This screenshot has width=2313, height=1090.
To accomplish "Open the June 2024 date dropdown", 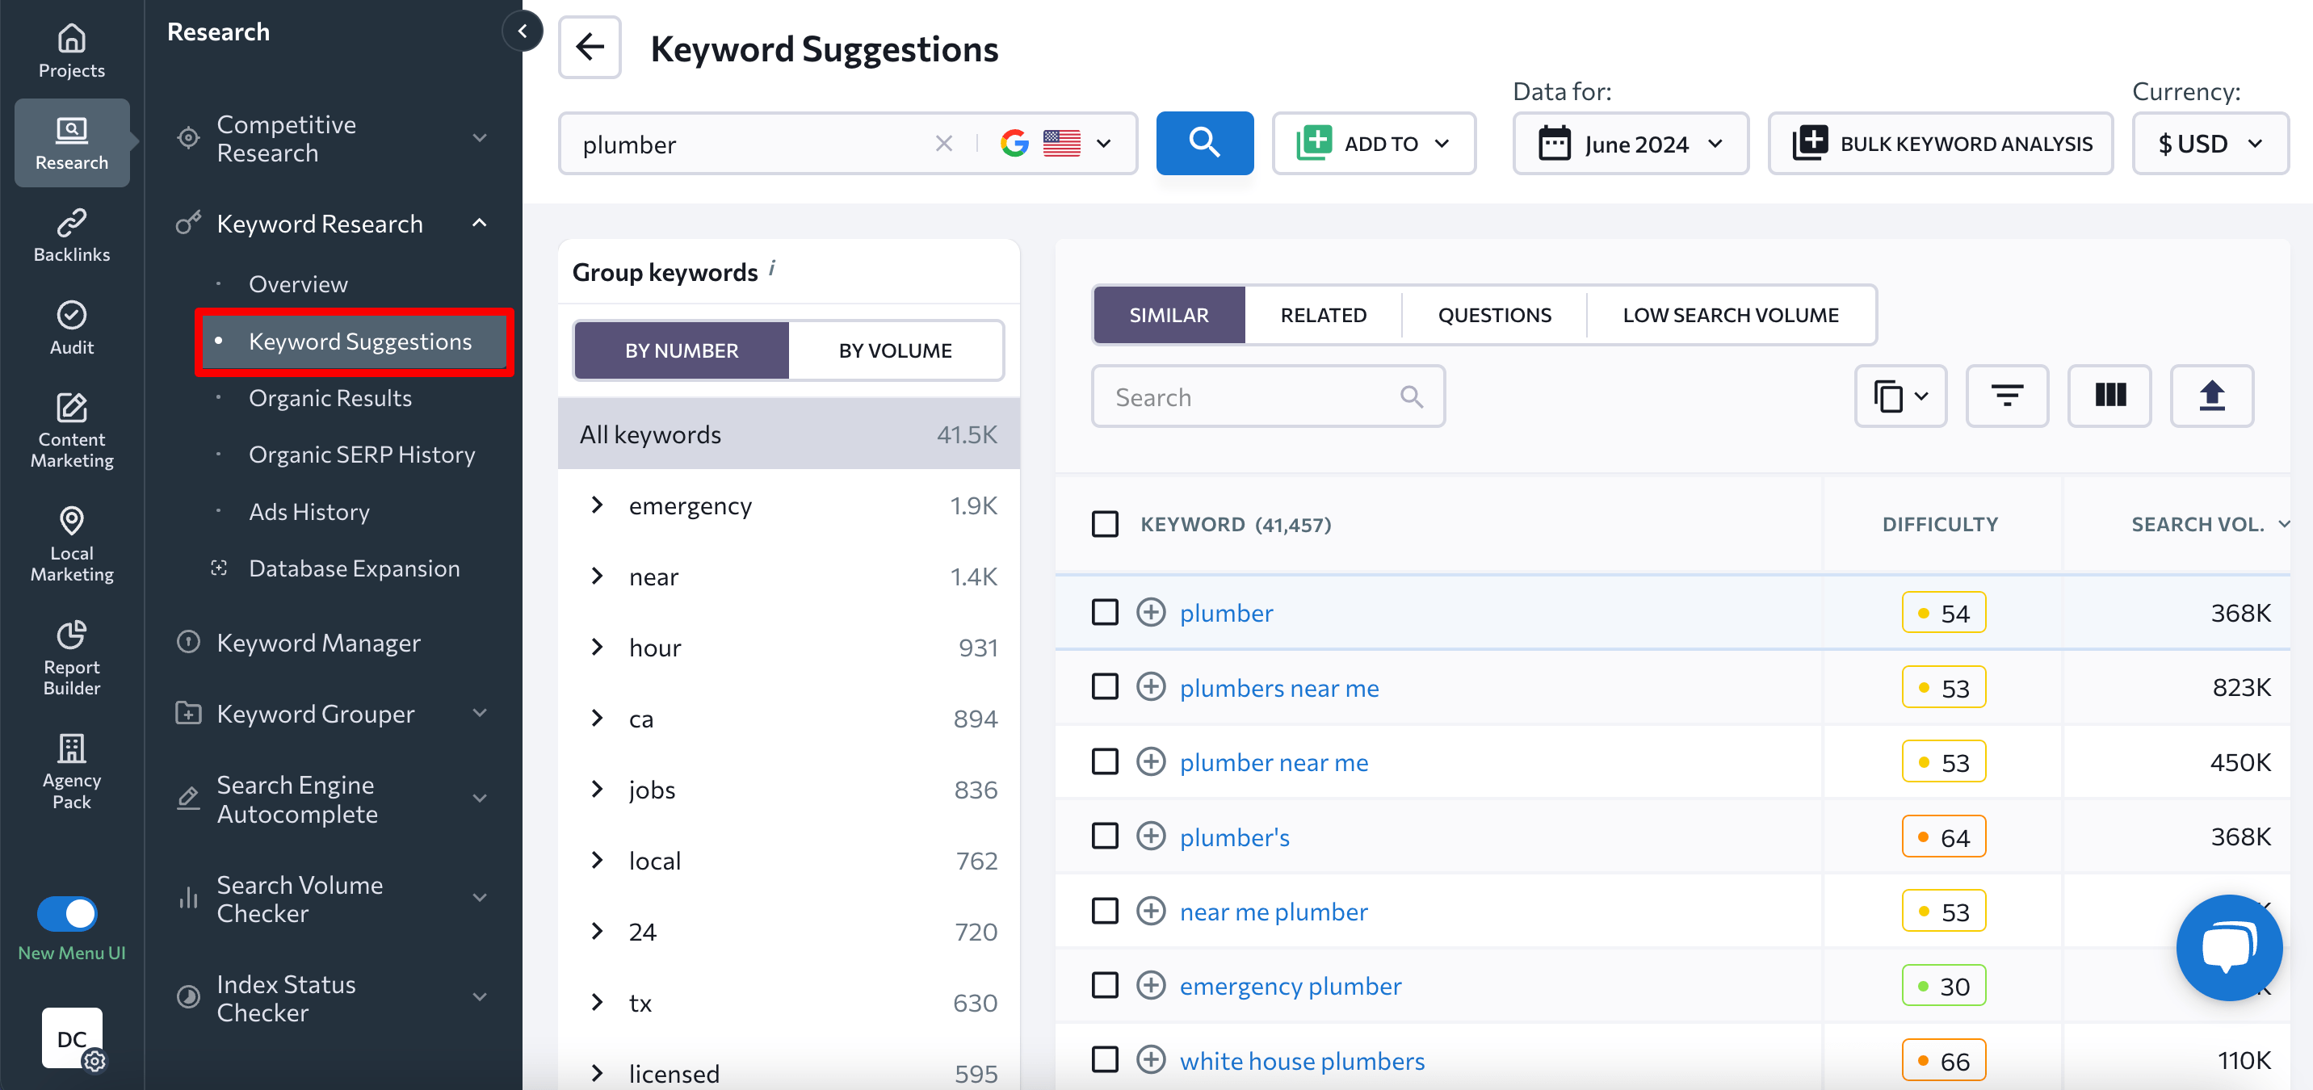I will coord(1631,143).
